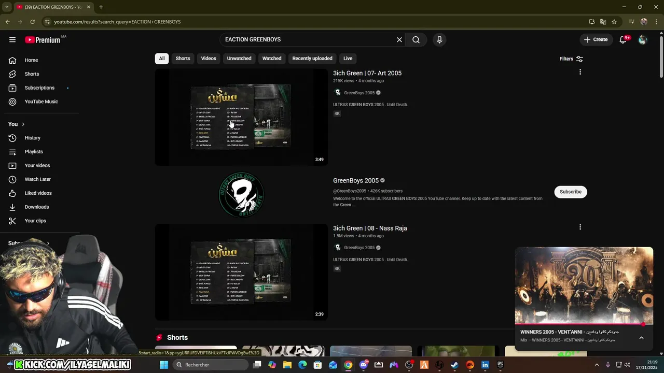Click GreenBoys 2005 uploader under Art 2005 video
This screenshot has width=664, height=373.
click(359, 93)
